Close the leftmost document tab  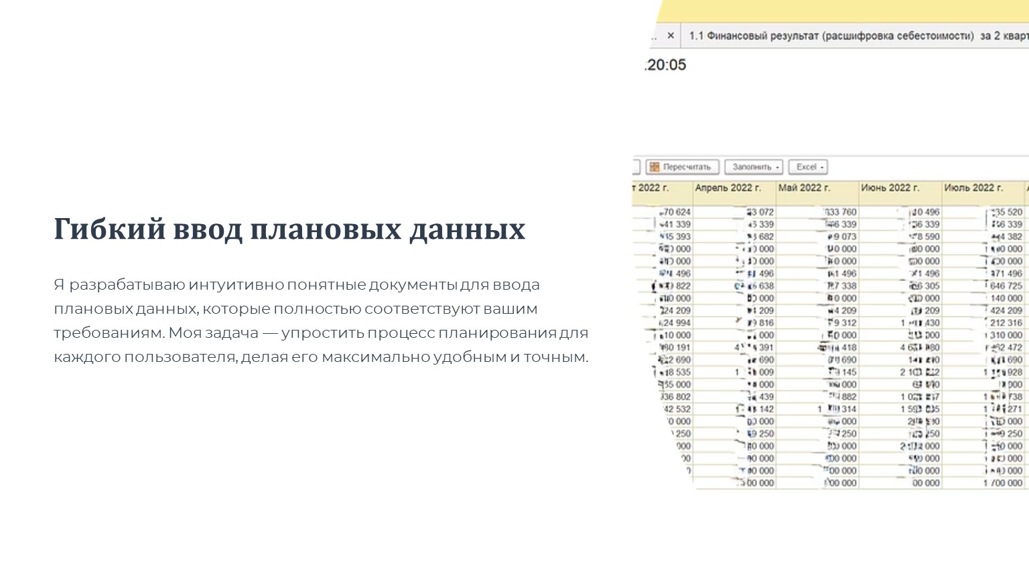click(x=671, y=36)
